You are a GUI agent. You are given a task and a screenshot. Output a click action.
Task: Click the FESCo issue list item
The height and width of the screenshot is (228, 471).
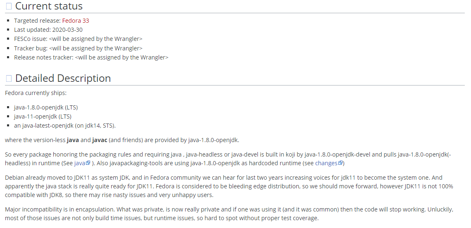click(x=78, y=39)
